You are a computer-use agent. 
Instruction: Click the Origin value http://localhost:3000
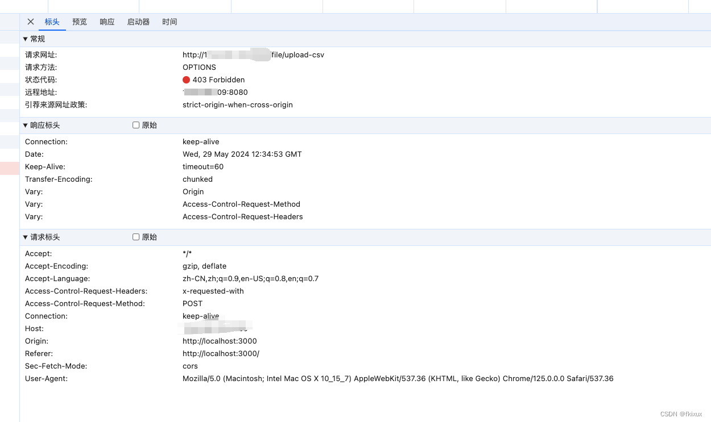point(220,341)
